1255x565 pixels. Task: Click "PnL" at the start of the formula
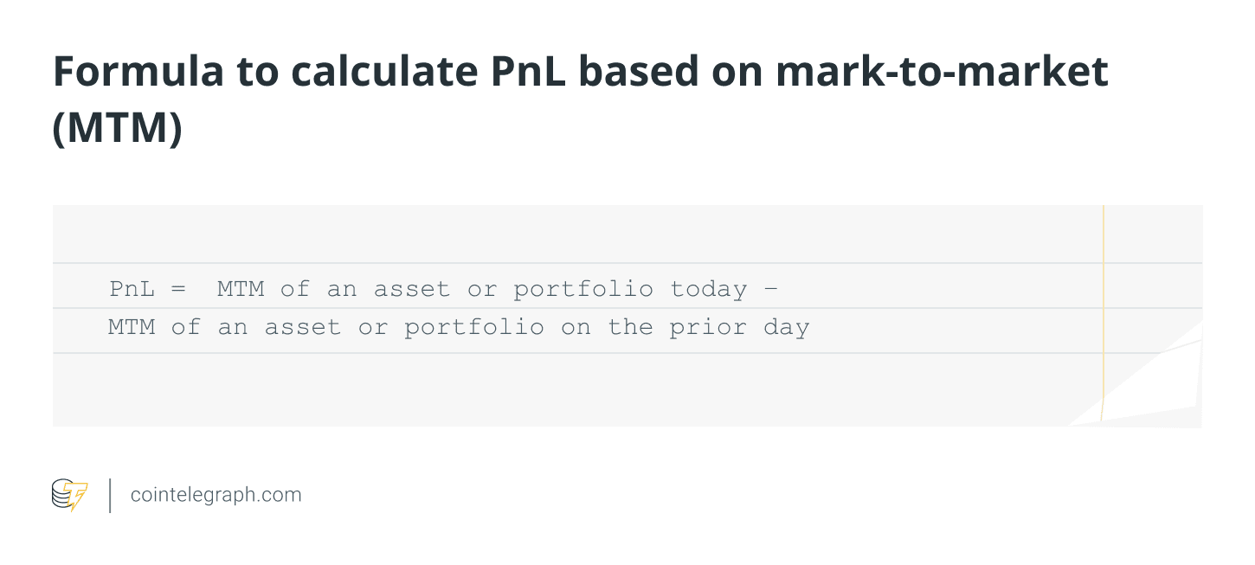(131, 288)
